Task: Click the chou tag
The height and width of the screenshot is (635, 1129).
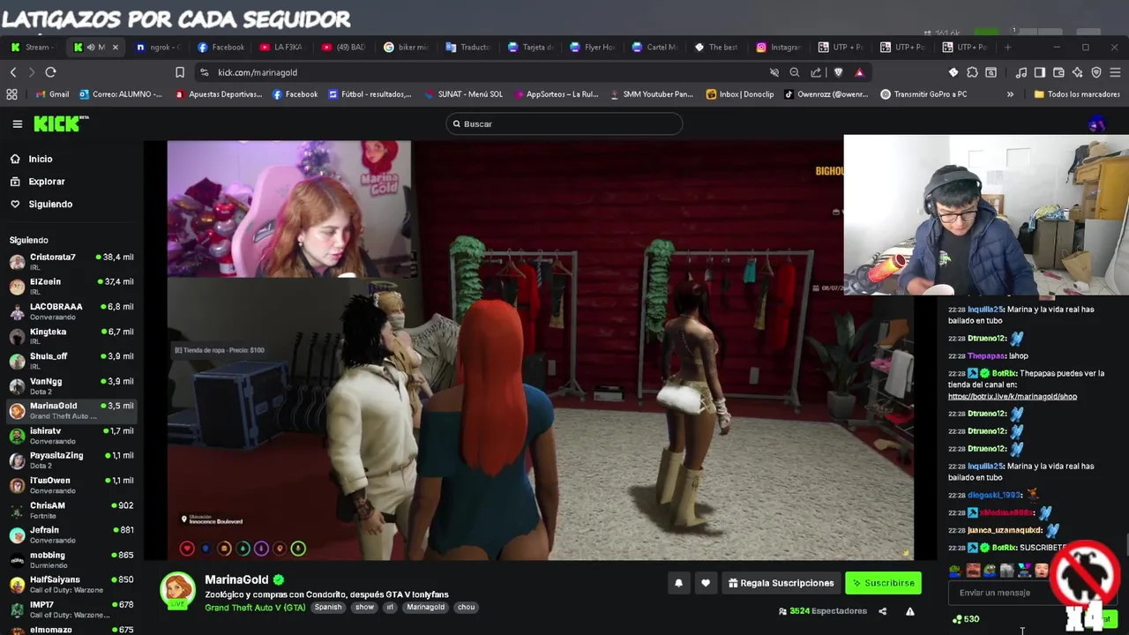Action: 467,608
